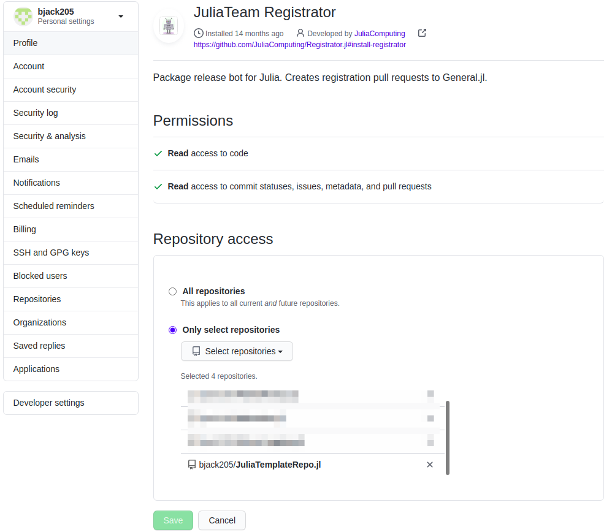Click the repository icon inside Select repositories button
This screenshot has height=532, width=612.
[196, 351]
